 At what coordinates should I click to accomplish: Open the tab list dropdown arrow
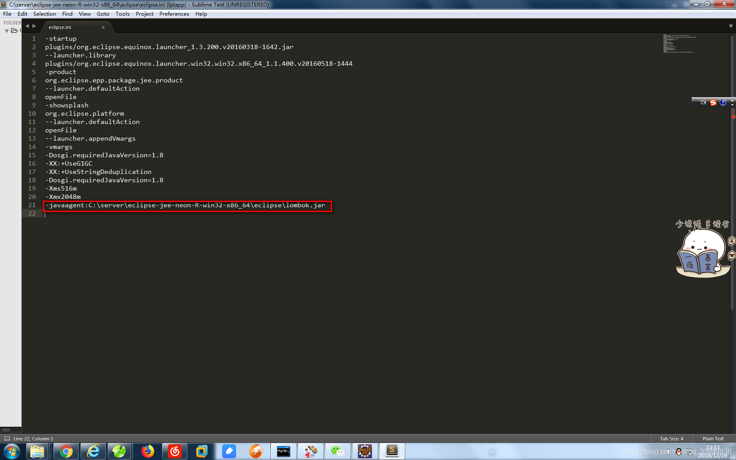(731, 26)
